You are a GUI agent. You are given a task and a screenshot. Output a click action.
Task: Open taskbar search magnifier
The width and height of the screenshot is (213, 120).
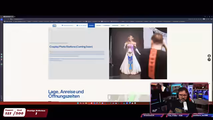click(81, 103)
